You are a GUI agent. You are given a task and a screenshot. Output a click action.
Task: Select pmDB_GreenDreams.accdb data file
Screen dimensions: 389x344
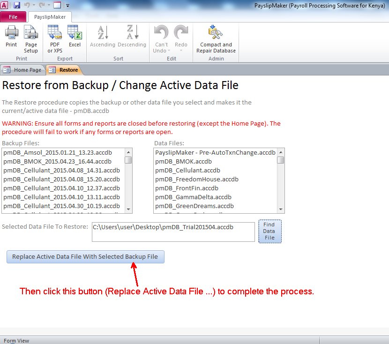(x=215, y=206)
